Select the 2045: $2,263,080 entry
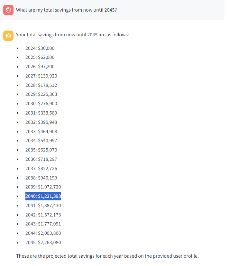The image size is (230, 266). [43, 243]
